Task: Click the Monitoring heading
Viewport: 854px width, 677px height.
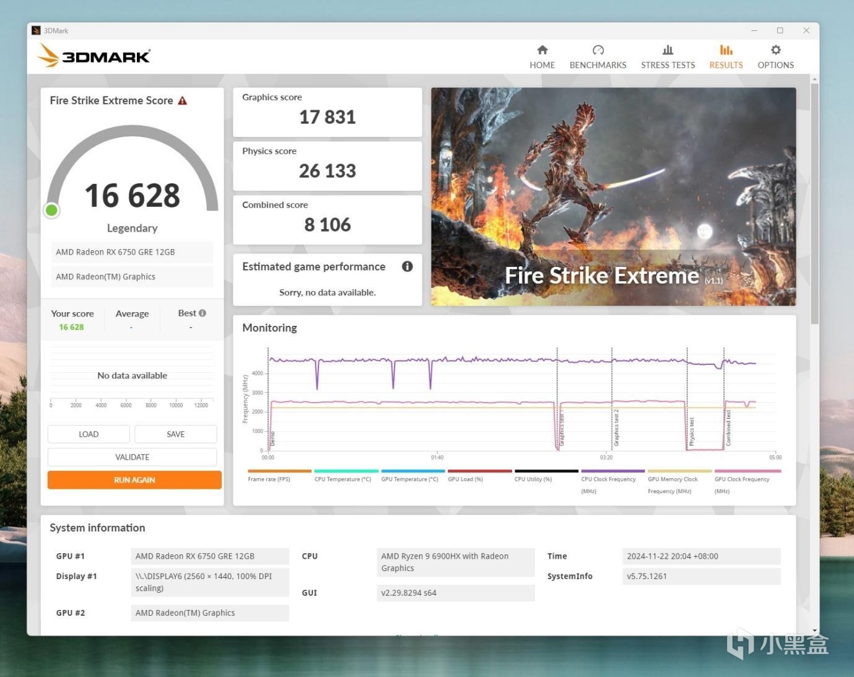Action: pos(269,328)
